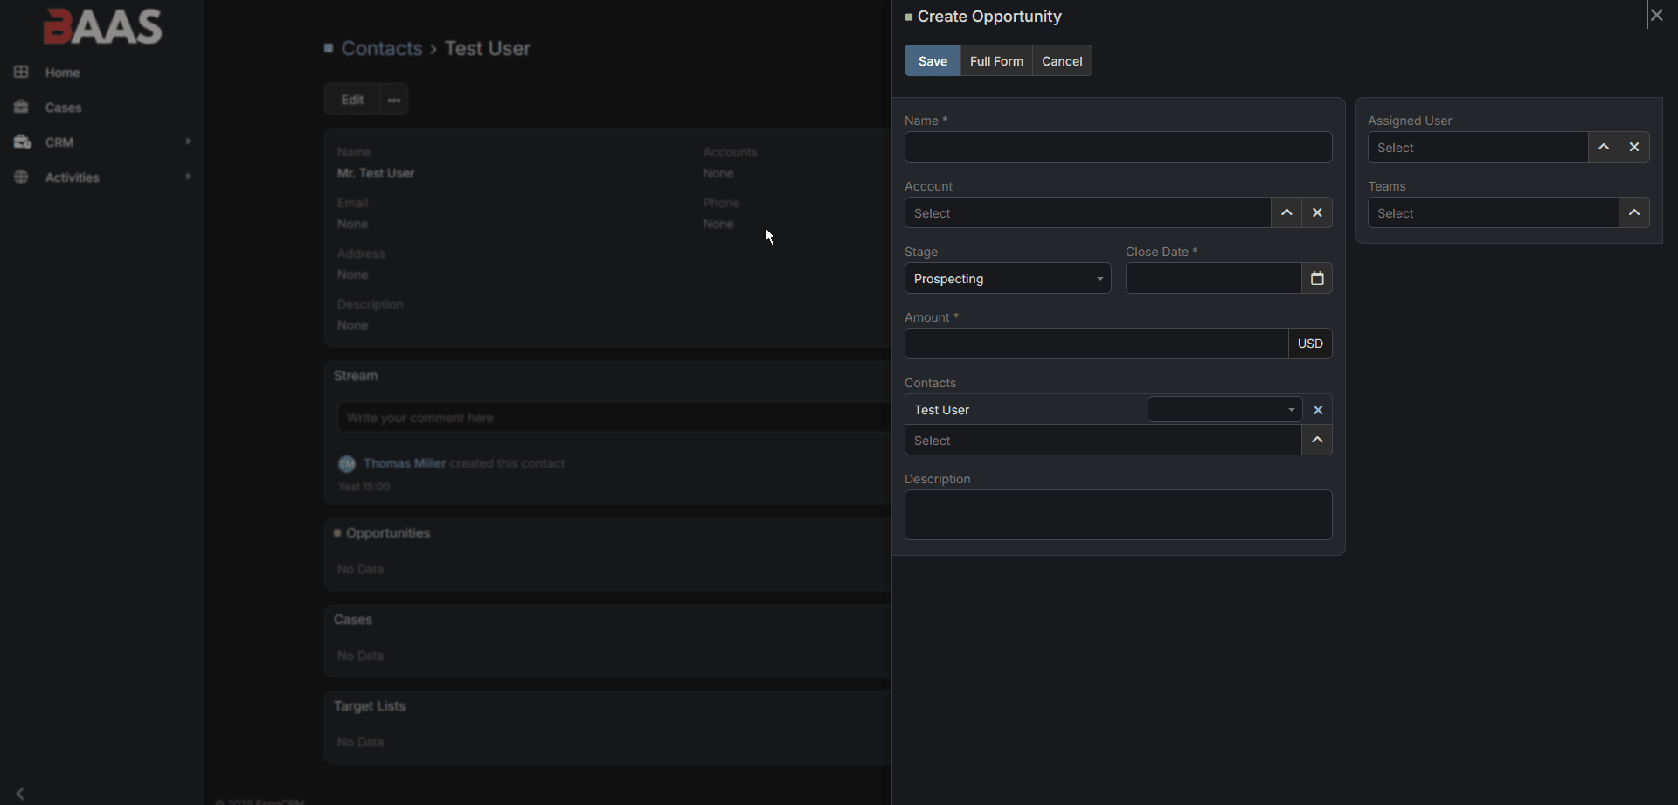Screen dimensions: 1678x805
Task: Expand the CRM sidebar section
Action: click(188, 142)
